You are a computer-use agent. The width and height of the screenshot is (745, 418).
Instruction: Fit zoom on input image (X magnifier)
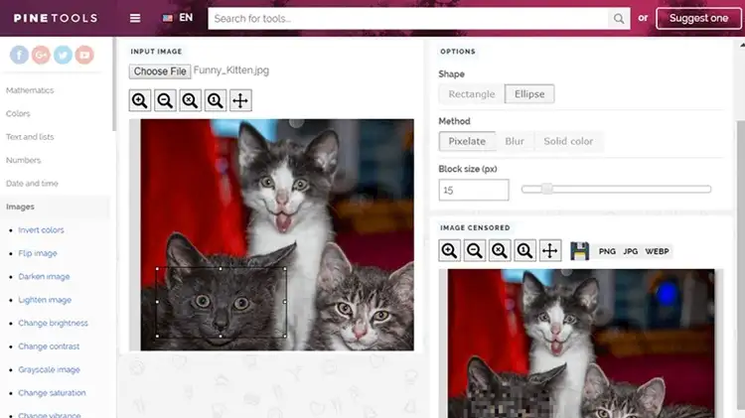click(x=190, y=100)
